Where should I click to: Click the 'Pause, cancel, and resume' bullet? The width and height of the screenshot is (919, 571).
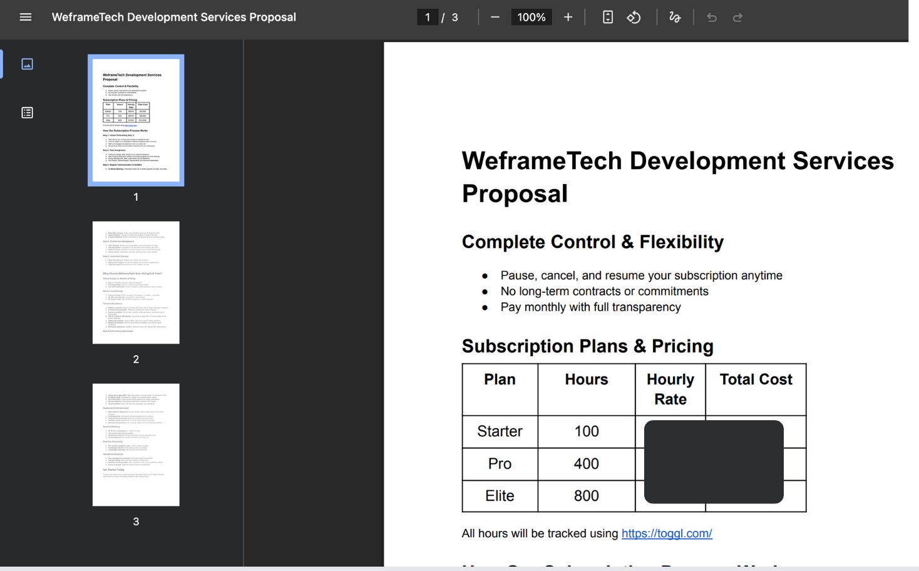(642, 275)
